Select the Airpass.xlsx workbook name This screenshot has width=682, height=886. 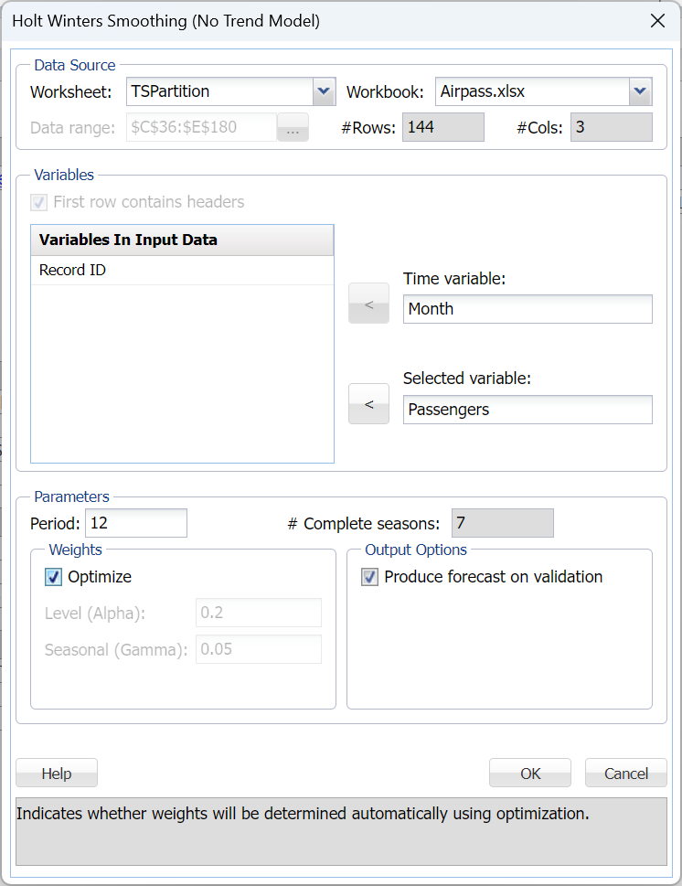point(521,91)
